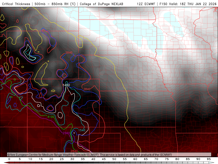Click the "F150" forecast hour text
This screenshot has width=218, height=164.
163,4
